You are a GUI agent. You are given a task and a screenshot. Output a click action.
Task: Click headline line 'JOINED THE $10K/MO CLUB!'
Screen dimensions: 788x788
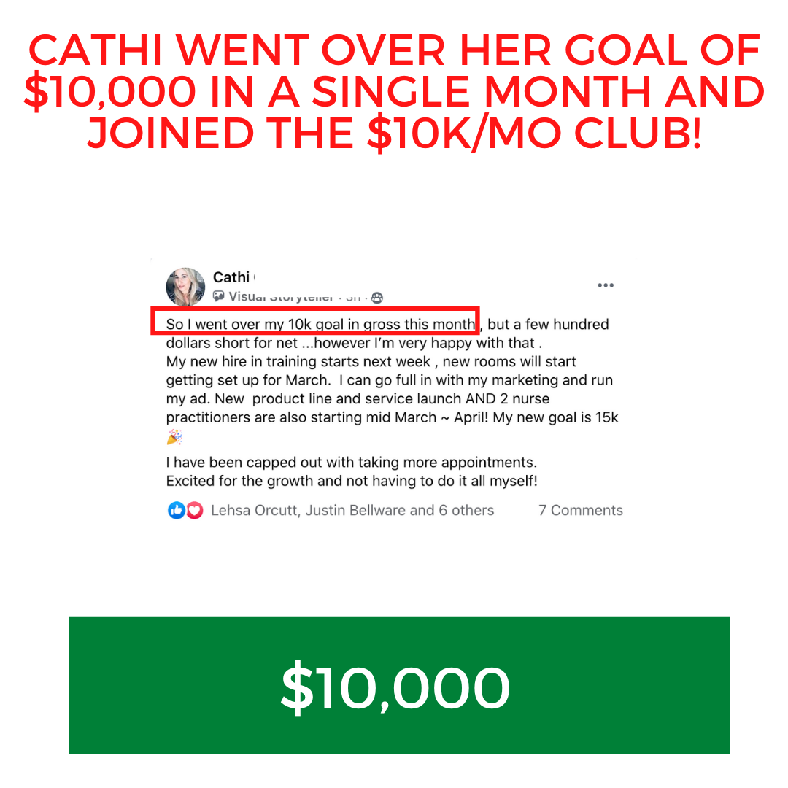pos(394,134)
